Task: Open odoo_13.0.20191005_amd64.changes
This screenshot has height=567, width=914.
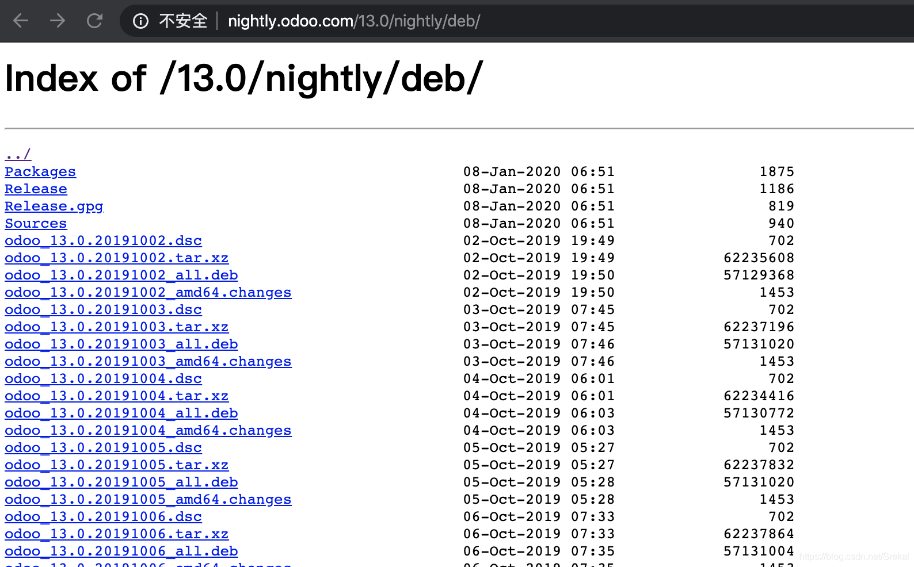Action: pos(148,499)
